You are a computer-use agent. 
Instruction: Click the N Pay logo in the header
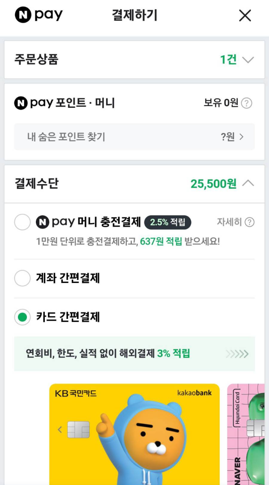click(x=38, y=15)
